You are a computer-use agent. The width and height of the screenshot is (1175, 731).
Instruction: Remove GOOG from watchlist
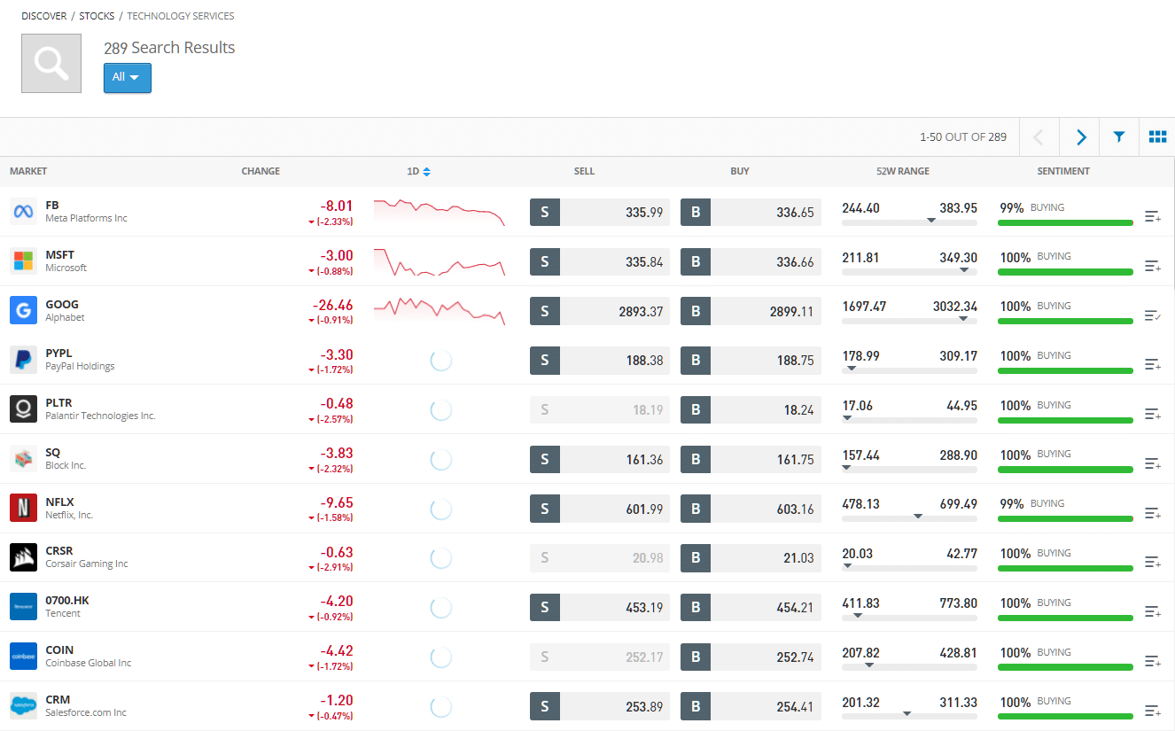[1153, 315]
